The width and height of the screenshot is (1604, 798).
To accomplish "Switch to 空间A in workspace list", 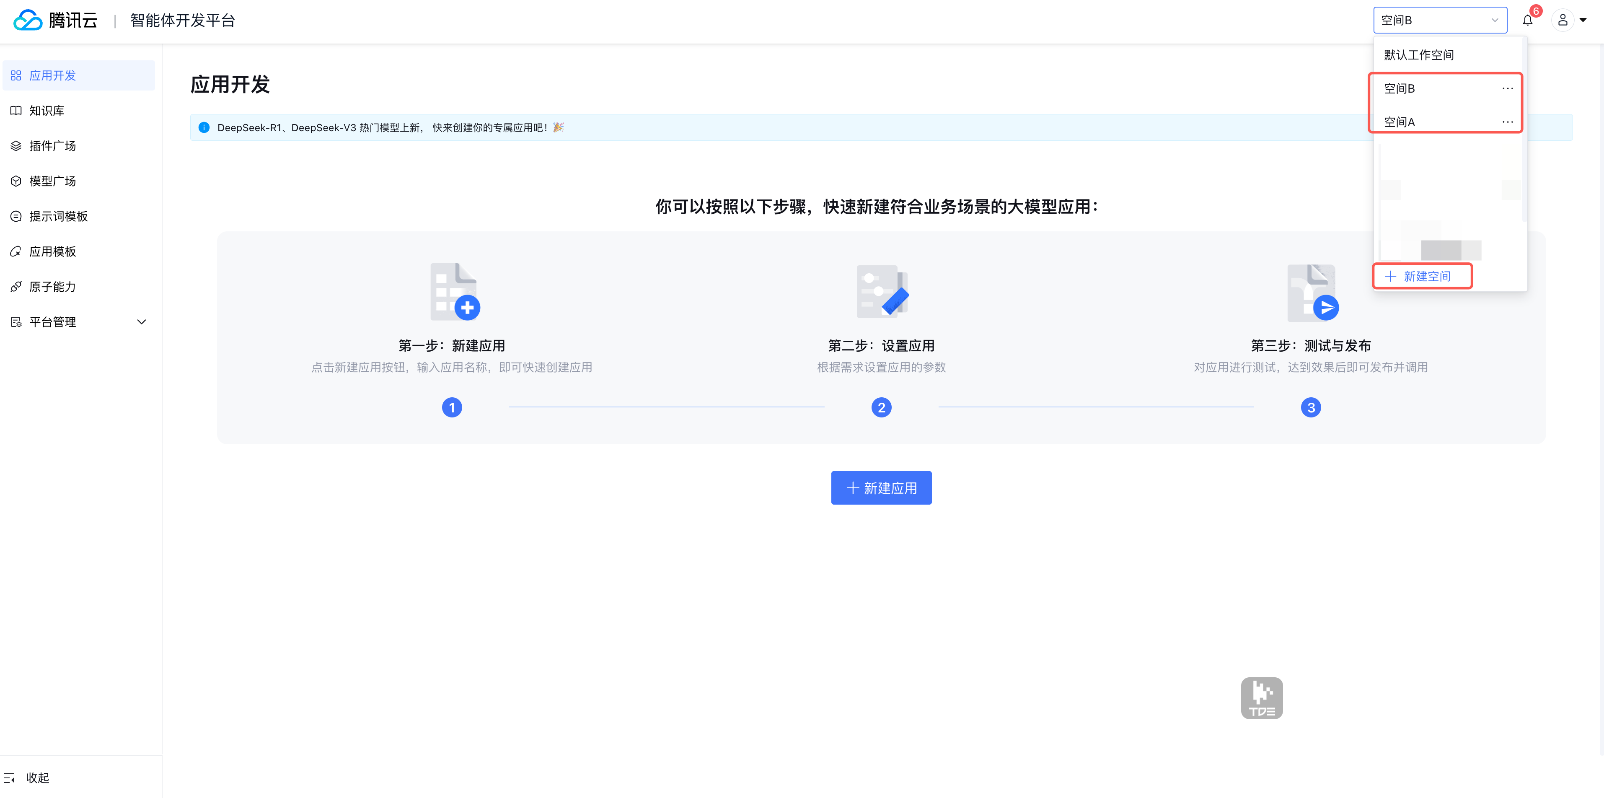I will pyautogui.click(x=1400, y=122).
